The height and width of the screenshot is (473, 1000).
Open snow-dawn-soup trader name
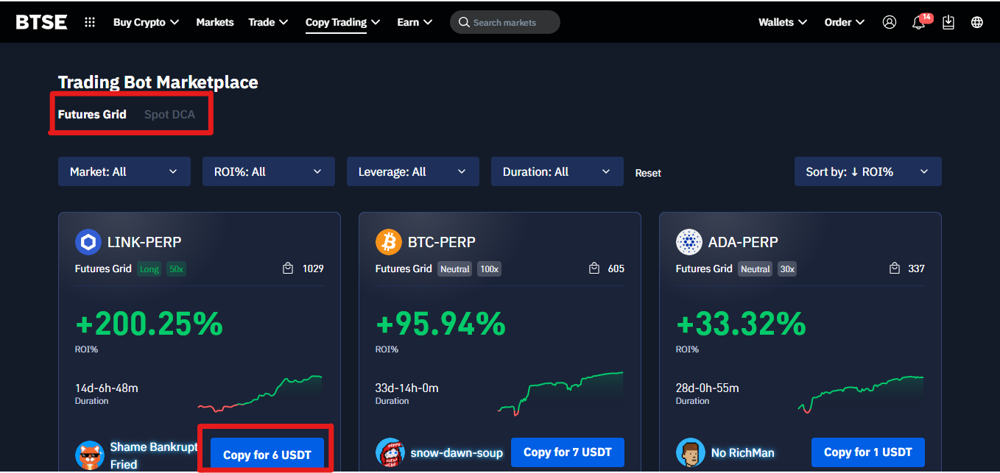point(457,453)
